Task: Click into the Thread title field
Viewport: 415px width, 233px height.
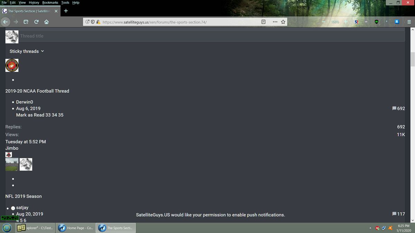Action: (x=207, y=36)
